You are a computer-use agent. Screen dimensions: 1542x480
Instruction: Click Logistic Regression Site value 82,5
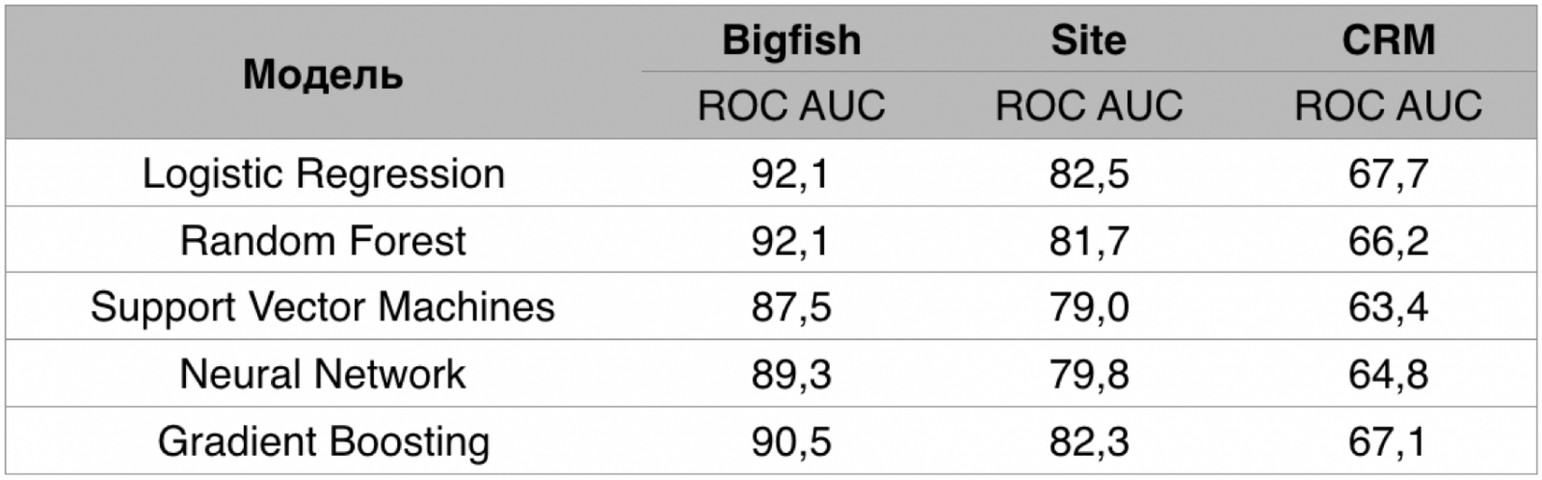(1089, 174)
